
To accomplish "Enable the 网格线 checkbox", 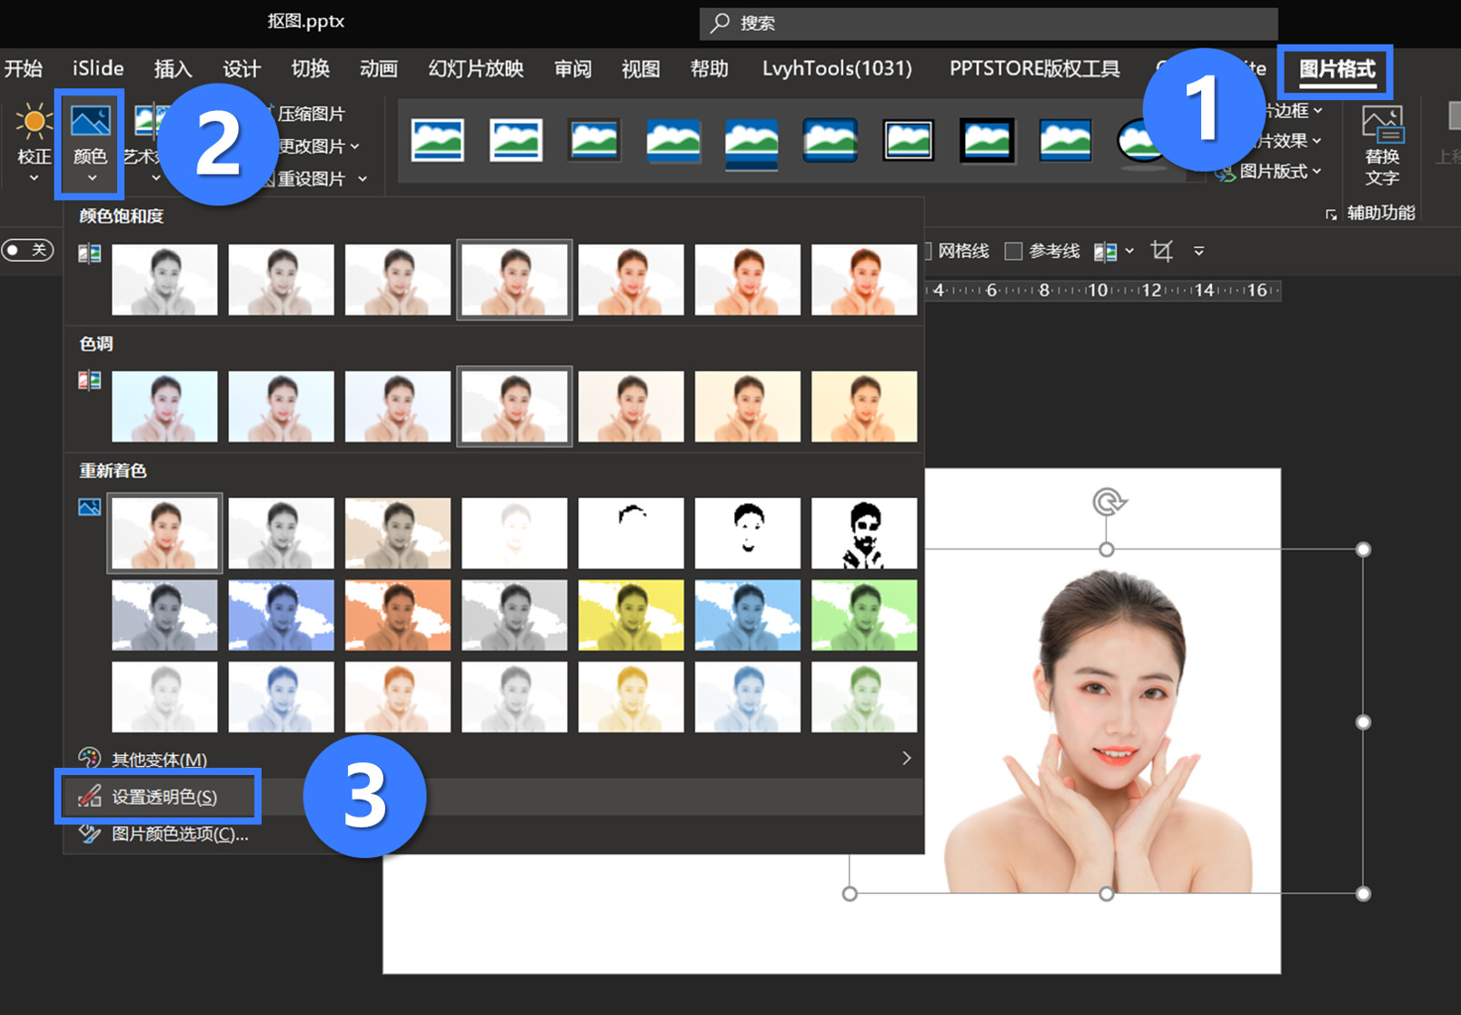I will (928, 251).
